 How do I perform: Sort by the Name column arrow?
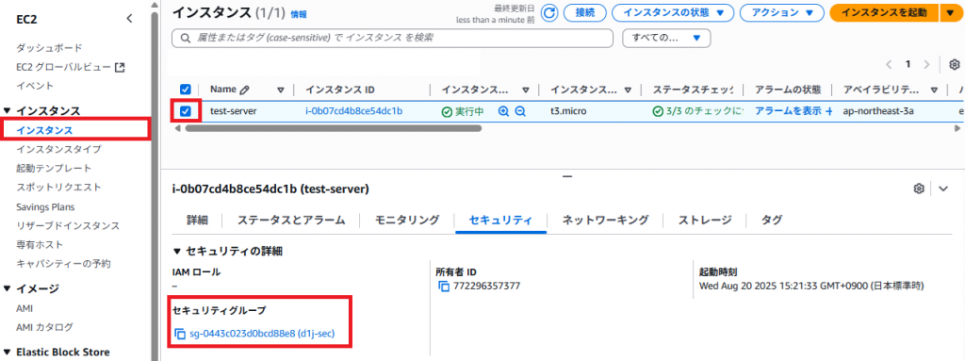281,90
